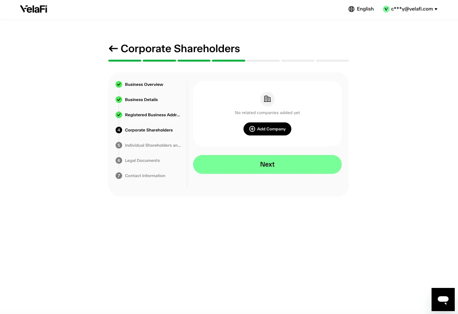
Task: Open the chat support widget
Action: coord(443,300)
